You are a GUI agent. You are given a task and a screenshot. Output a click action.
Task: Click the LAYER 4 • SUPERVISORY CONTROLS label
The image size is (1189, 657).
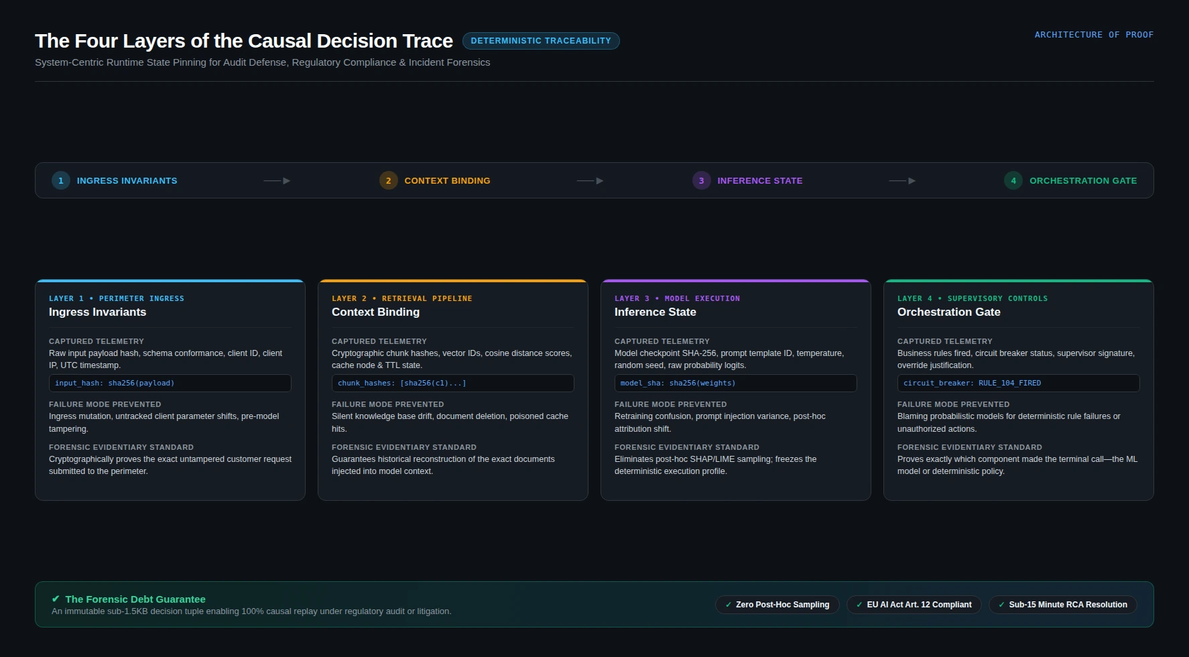click(973, 298)
